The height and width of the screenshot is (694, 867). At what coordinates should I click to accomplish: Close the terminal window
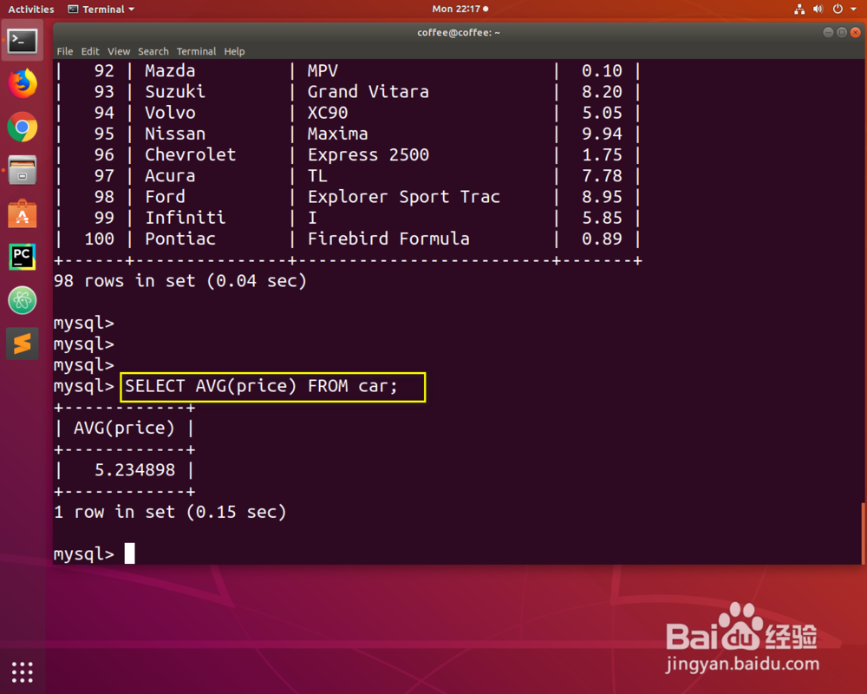pos(856,33)
